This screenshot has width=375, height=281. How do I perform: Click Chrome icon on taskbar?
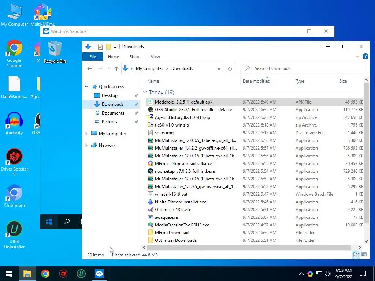(45, 274)
